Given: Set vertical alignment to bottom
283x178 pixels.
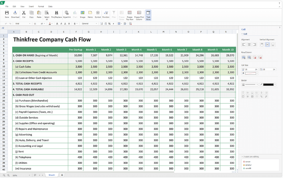Looking at the screenshot, I should click(273, 44).
